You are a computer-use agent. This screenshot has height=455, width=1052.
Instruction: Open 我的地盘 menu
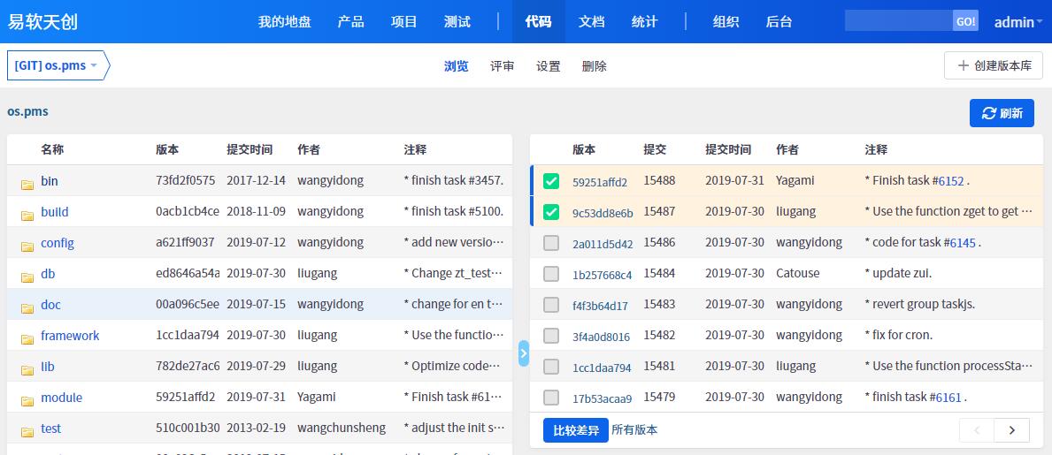(x=285, y=21)
